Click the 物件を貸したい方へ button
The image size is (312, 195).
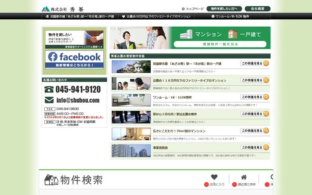pos(224,9)
